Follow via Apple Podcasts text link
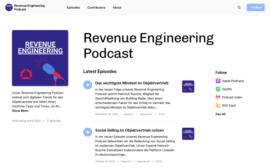This screenshot has width=270, height=168. tap(233, 81)
